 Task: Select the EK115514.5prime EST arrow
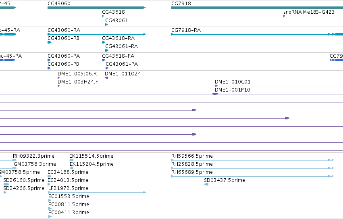71,160
